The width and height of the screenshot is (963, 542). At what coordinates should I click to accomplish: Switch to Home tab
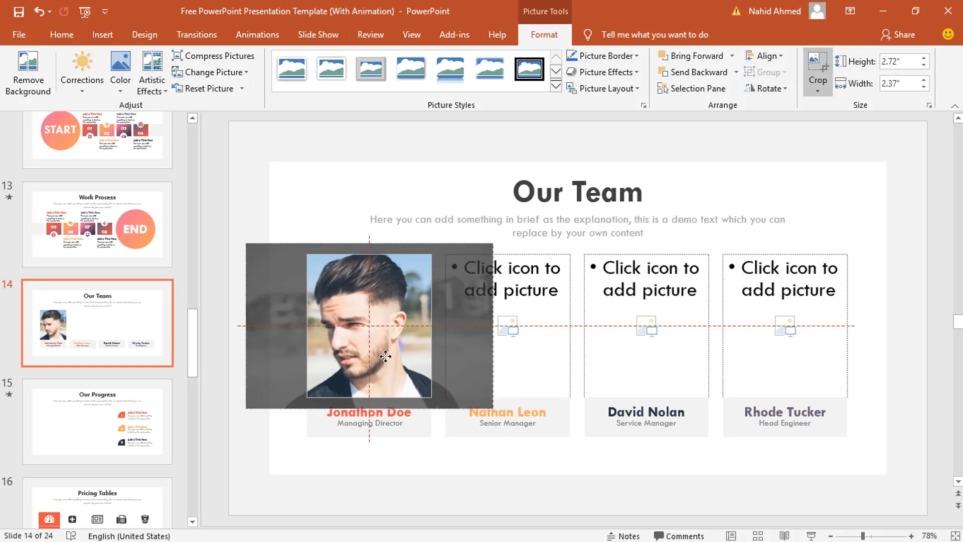click(x=62, y=35)
